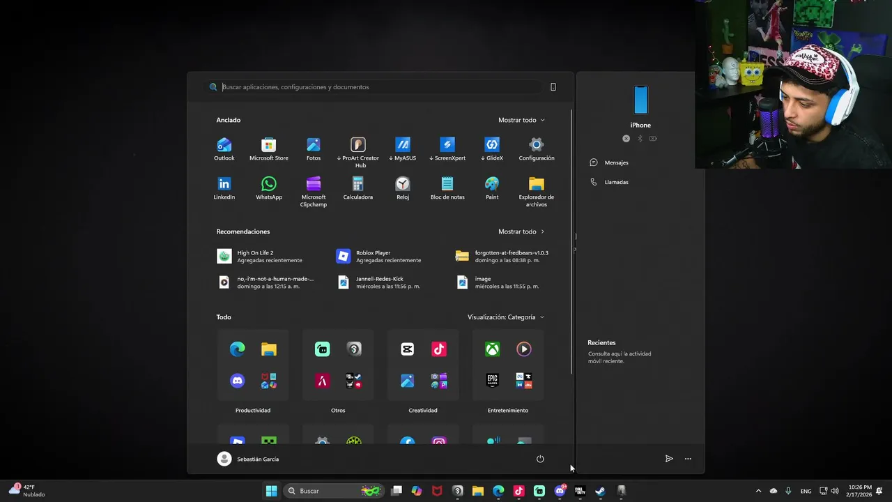
Task: Open Mostrar todo for Recomendaciones
Action: (521, 231)
